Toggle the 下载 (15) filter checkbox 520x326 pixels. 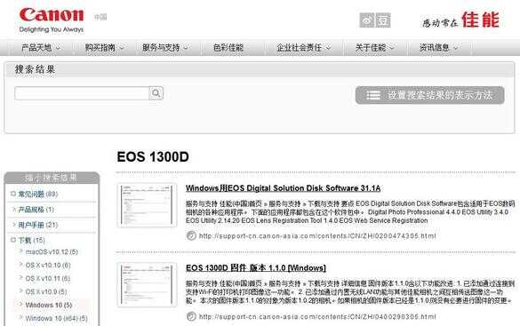pyautogui.click(x=13, y=240)
